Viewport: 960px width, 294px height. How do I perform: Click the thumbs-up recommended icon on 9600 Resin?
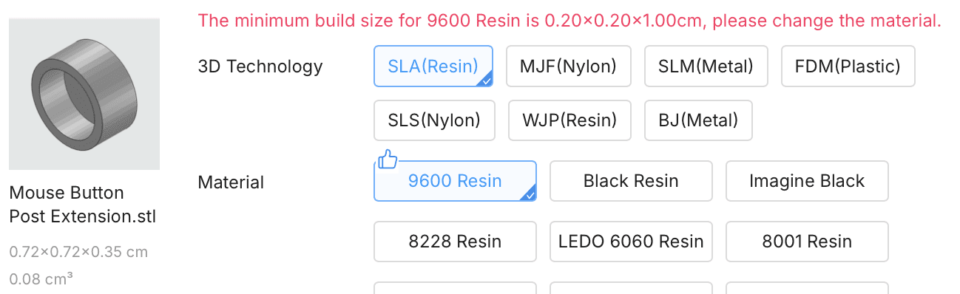[x=388, y=160]
